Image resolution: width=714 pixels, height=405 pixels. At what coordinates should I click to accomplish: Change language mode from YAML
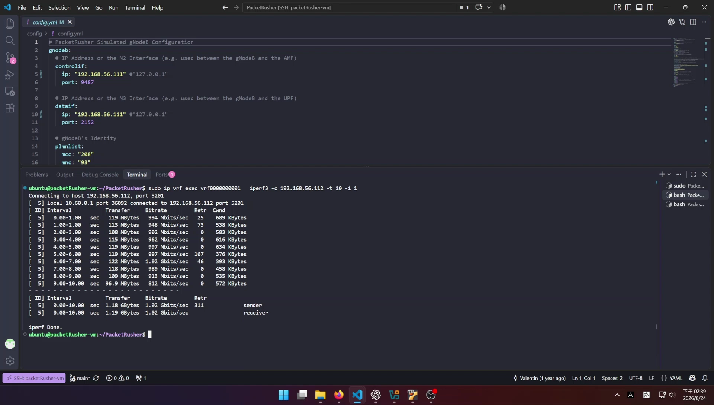point(676,378)
